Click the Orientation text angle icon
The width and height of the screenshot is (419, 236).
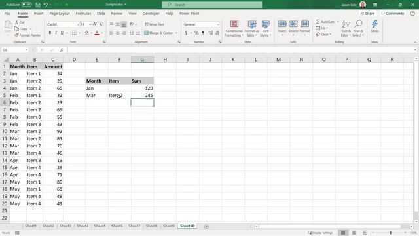tap(132, 24)
